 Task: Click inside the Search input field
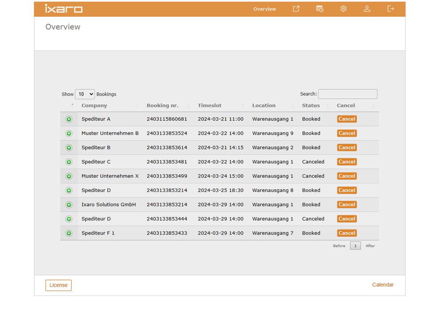348,94
